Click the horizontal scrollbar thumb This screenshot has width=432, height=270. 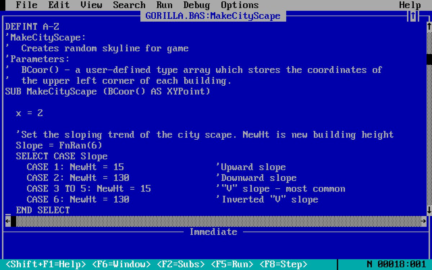[13, 221]
